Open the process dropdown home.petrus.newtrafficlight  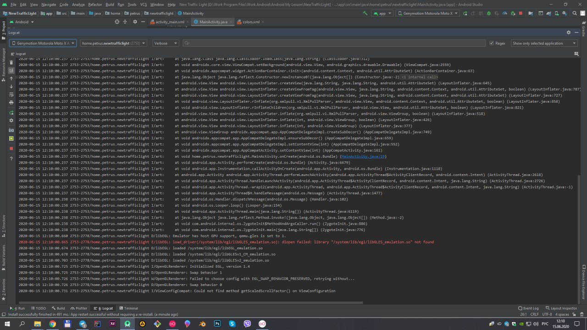coord(113,43)
